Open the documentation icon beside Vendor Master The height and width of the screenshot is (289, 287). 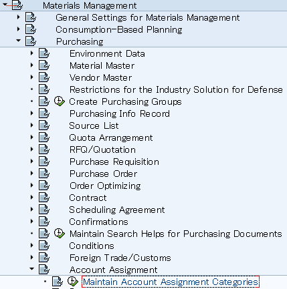click(x=44, y=77)
